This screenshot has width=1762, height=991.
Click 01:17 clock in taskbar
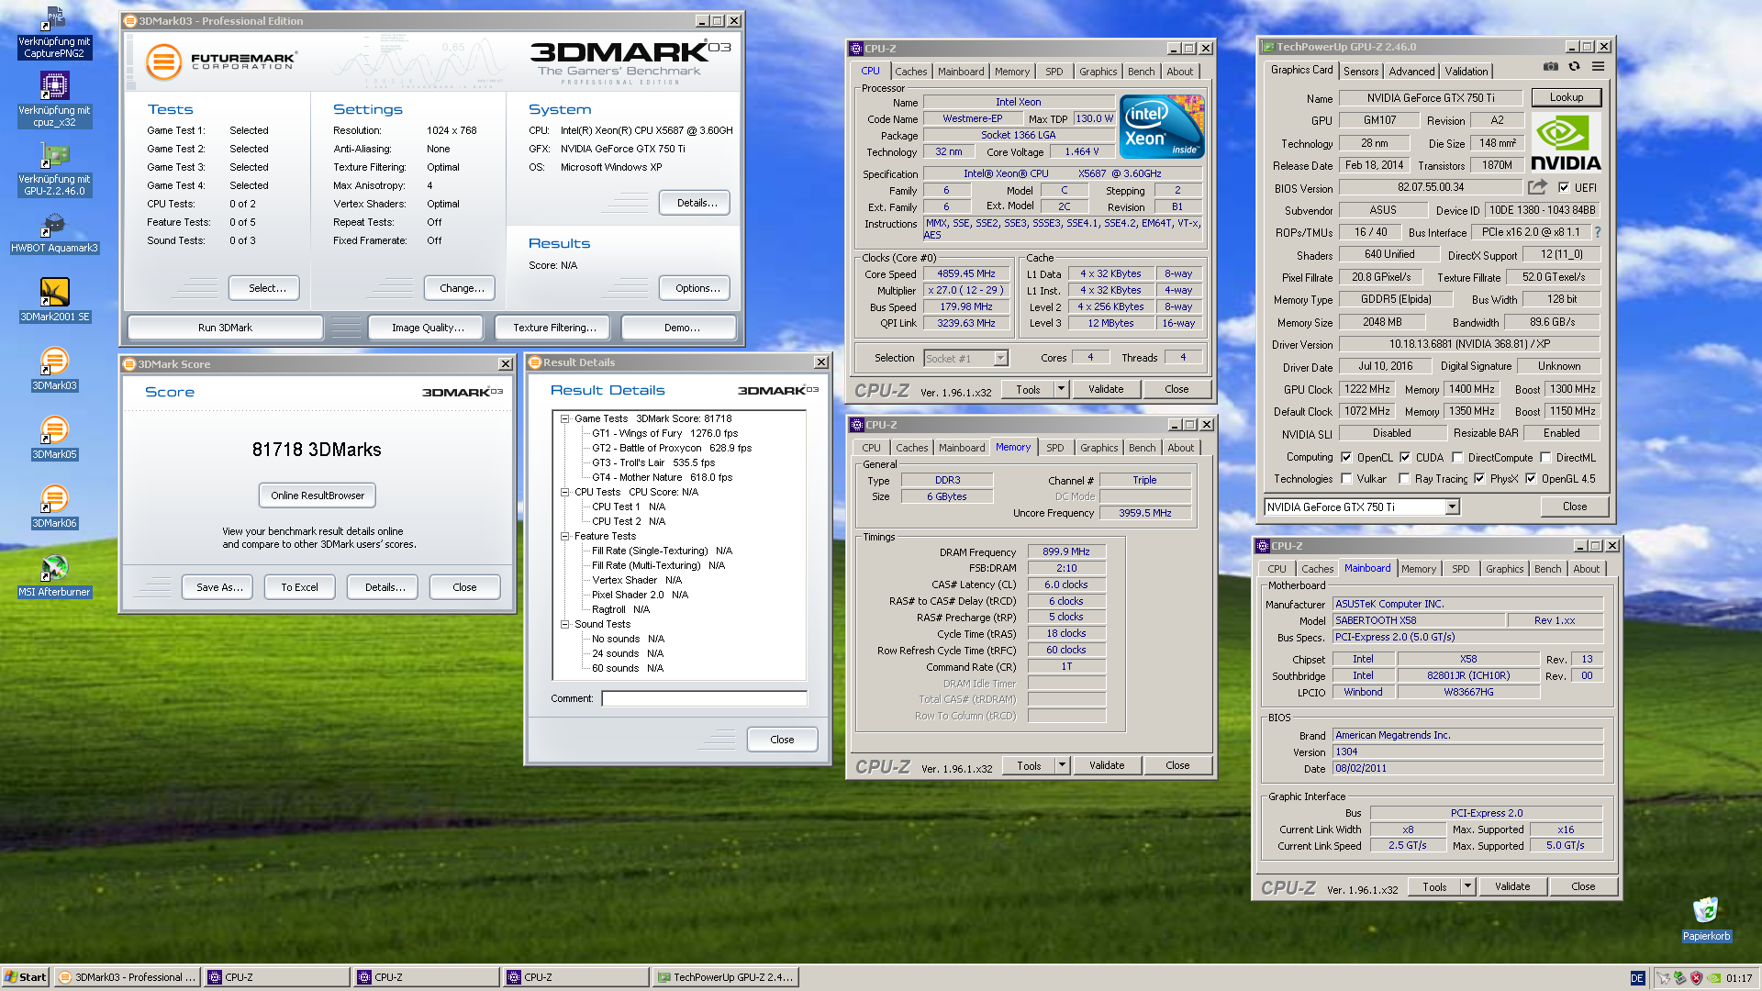click(x=1738, y=978)
